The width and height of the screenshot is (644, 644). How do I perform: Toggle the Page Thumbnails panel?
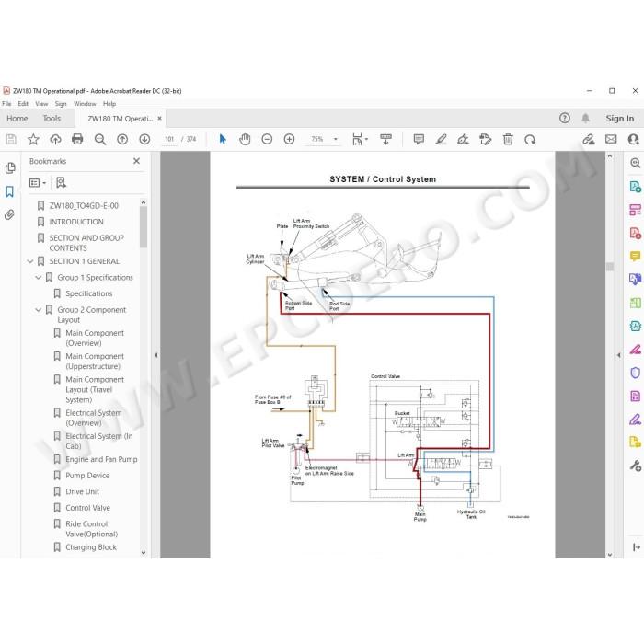pyautogui.click(x=10, y=168)
